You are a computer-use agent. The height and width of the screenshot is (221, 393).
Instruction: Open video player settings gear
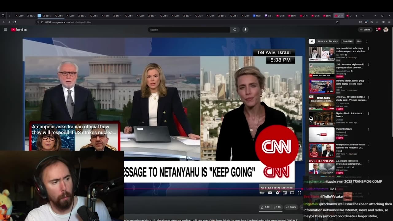(x=277, y=193)
